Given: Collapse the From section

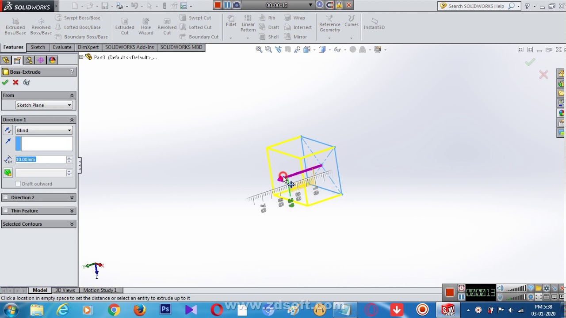Looking at the screenshot, I should click(x=72, y=95).
